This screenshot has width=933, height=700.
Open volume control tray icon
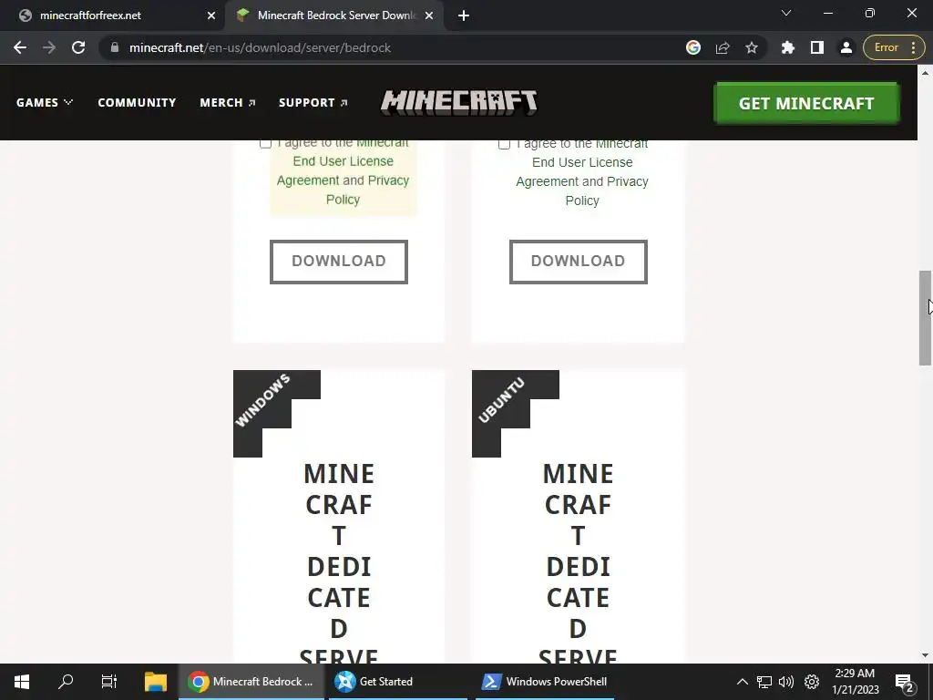pyautogui.click(x=786, y=682)
